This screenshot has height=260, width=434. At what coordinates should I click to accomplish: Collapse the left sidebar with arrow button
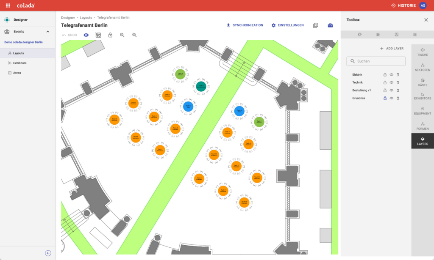(x=48, y=253)
